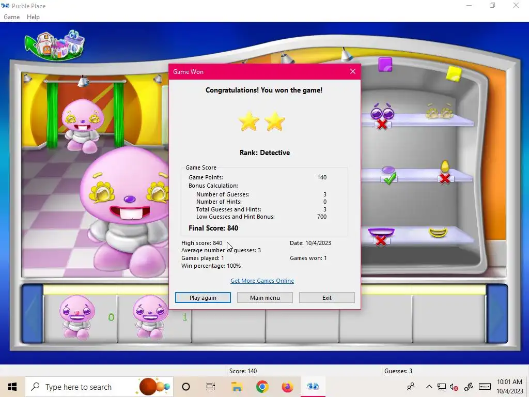
Task: Click the Score: 140 status bar entry
Action: [243, 371]
